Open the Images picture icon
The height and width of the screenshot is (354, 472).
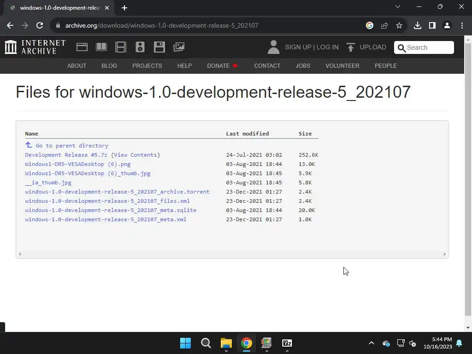tap(179, 47)
